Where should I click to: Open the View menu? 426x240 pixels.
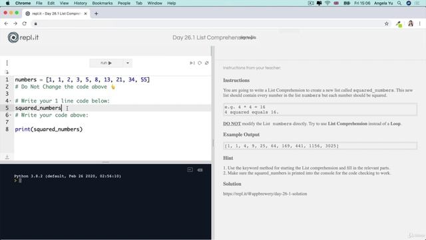pos(64,3)
